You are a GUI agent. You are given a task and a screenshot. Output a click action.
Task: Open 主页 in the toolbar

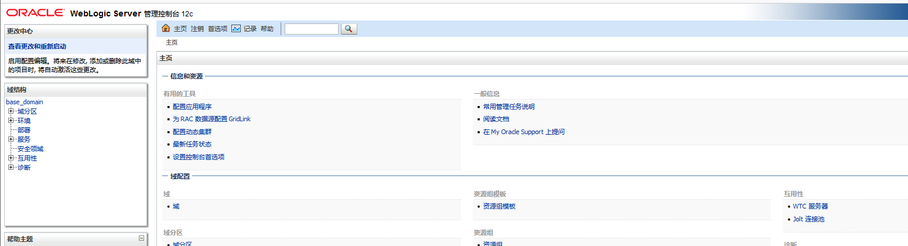pos(180,29)
